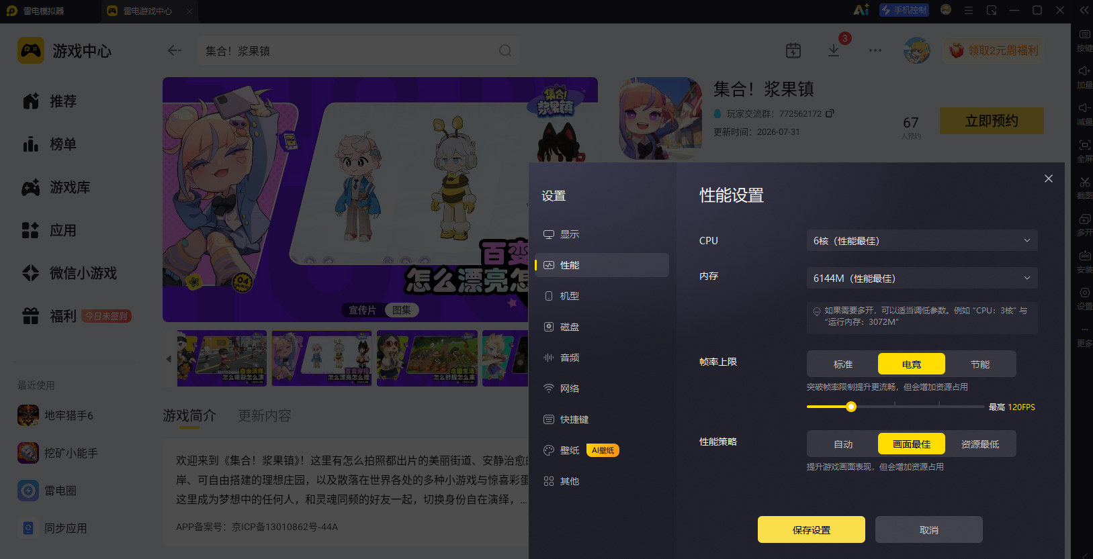Open the hamburger menu in title bar
Viewport: 1093px width, 559px height.
[969, 10]
